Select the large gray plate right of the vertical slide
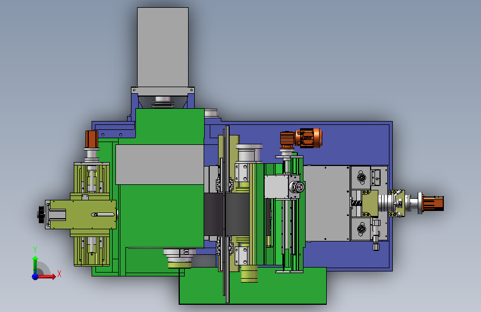This screenshot has height=312, width=481. (327, 203)
